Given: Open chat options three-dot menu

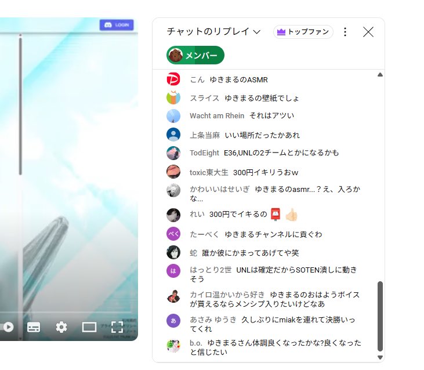Looking at the screenshot, I should (x=345, y=32).
